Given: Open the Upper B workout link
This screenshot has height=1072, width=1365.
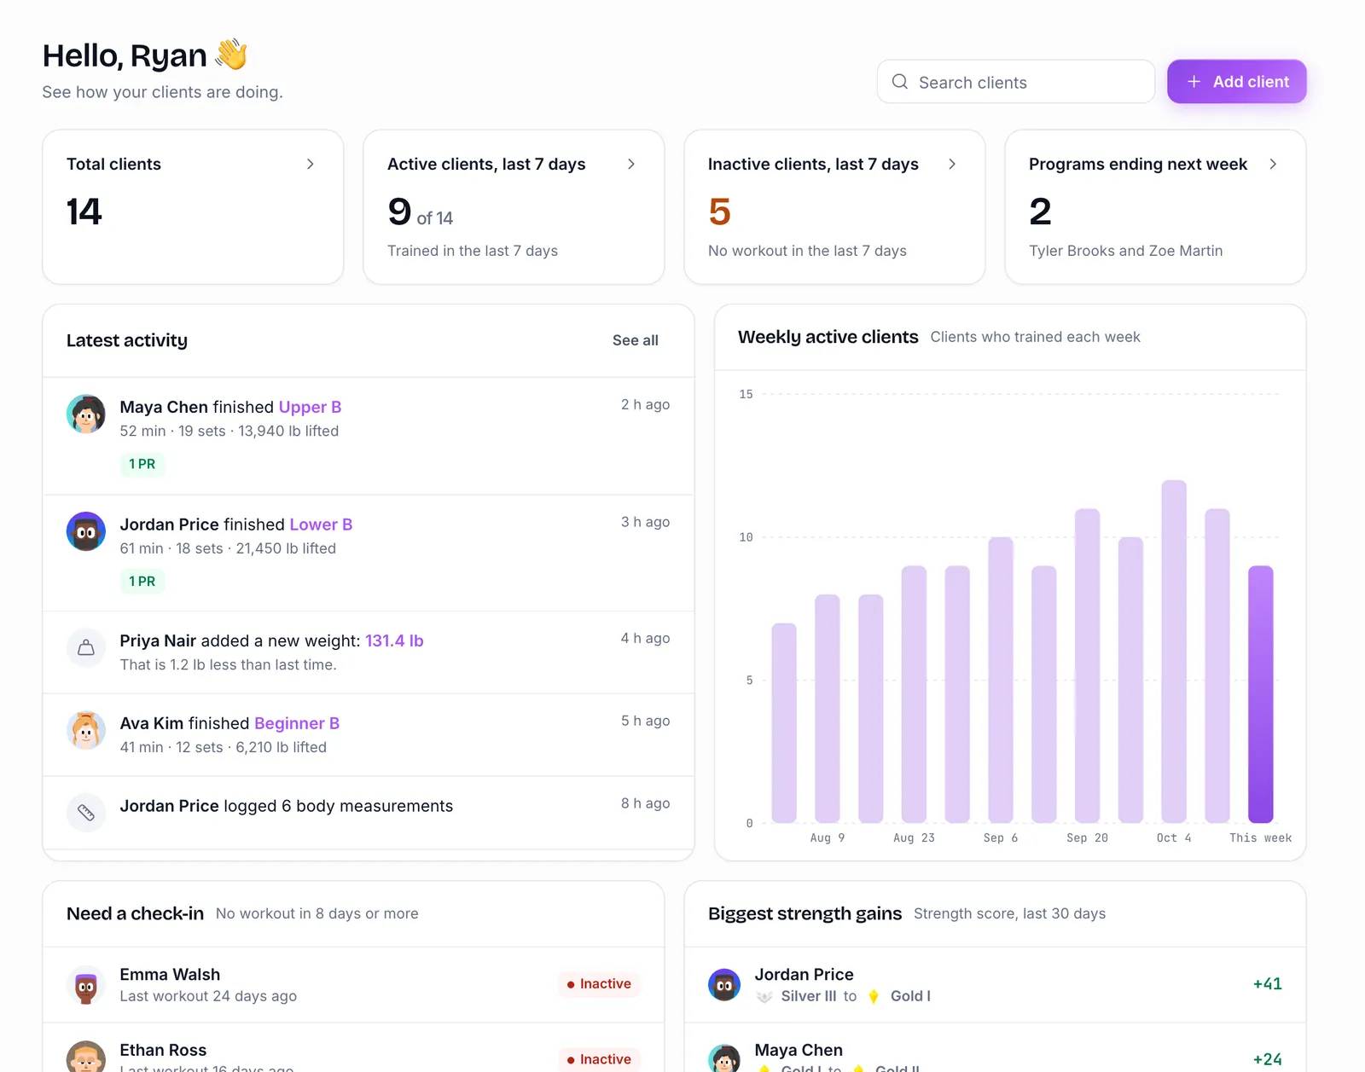Looking at the screenshot, I should coord(310,407).
